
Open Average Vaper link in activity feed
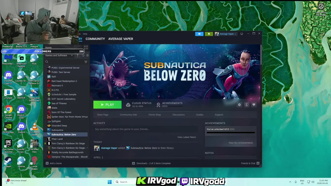[109, 148]
